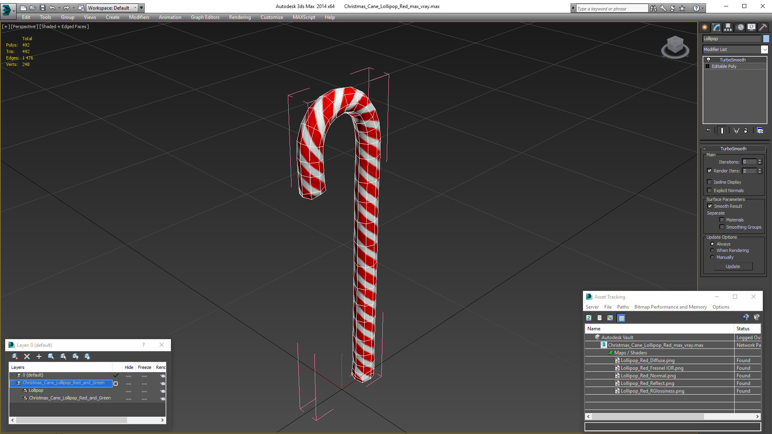Open the Hierarchy command panel tab
This screenshot has height=434, width=772.
click(728, 27)
